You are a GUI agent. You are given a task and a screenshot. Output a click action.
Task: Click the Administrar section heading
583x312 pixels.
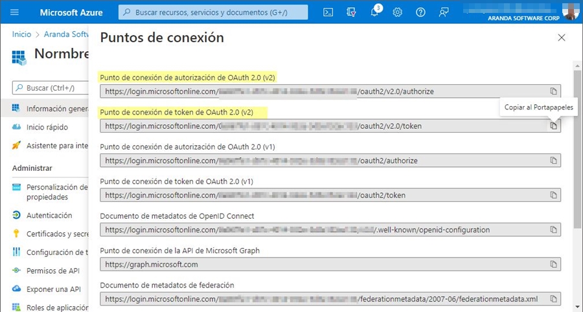32,168
